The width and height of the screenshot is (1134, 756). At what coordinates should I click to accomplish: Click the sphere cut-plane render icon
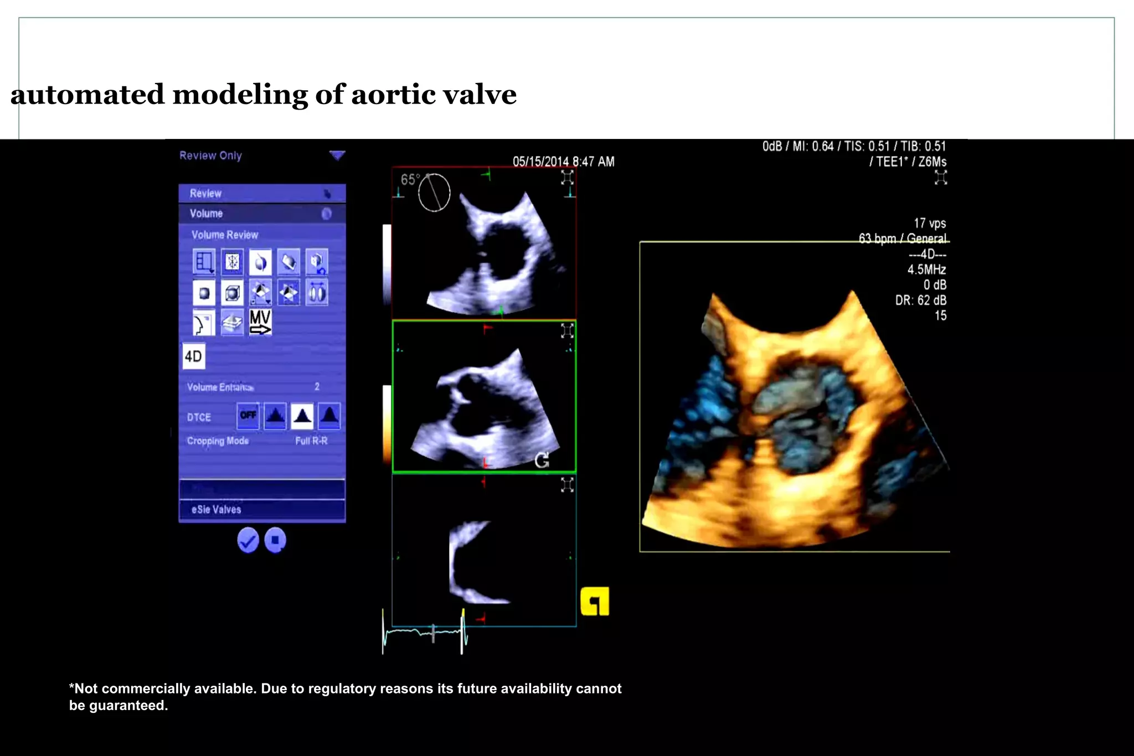(x=260, y=262)
